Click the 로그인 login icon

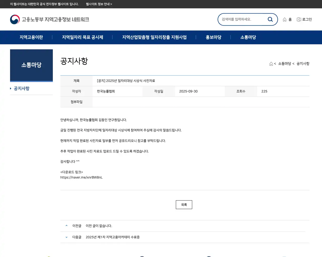[299, 19]
